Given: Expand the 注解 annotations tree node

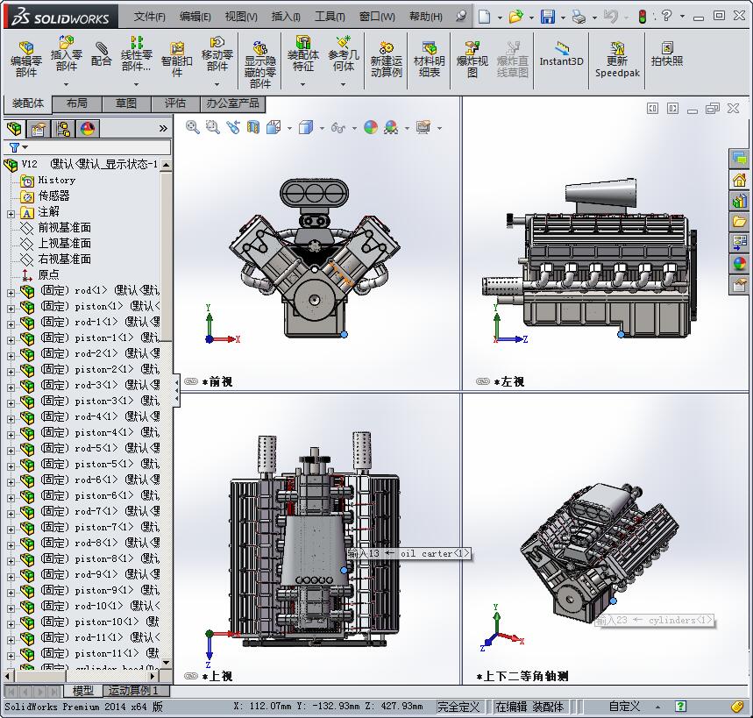Looking at the screenshot, I should pyautogui.click(x=11, y=212).
